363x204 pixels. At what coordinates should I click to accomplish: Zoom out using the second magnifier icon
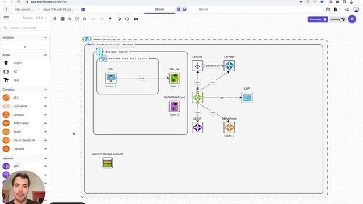tap(85, 19)
